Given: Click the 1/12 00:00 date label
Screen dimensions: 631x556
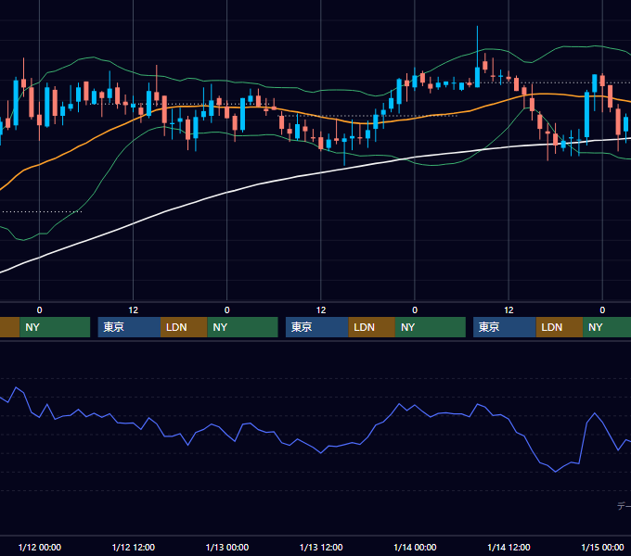Looking at the screenshot, I should [x=39, y=547].
